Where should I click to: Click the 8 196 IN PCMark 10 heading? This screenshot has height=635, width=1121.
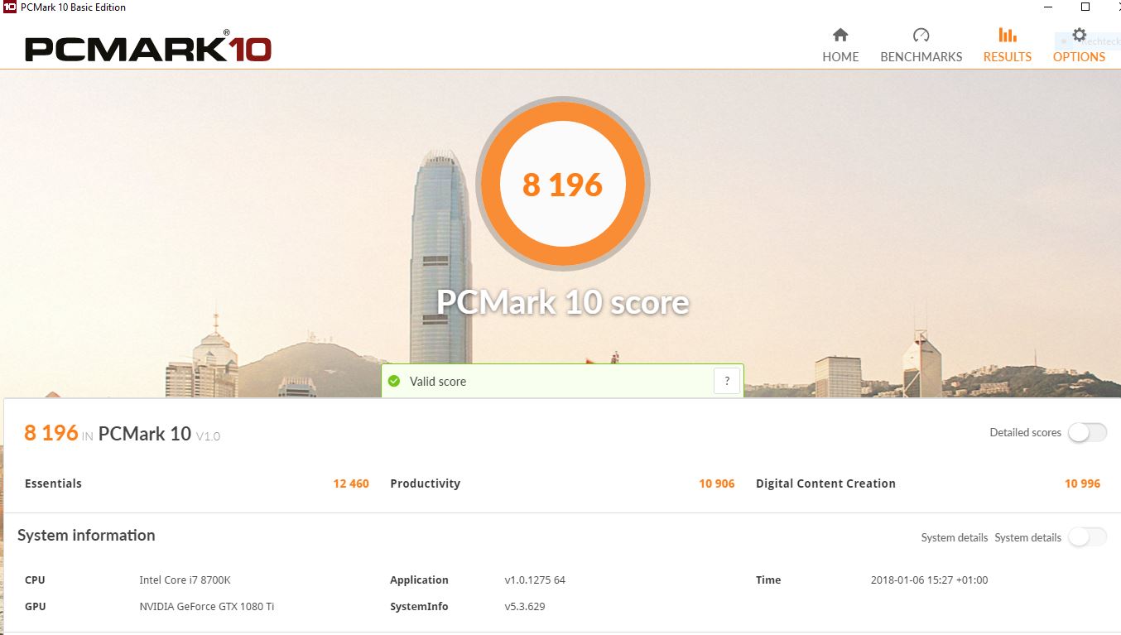(x=123, y=433)
